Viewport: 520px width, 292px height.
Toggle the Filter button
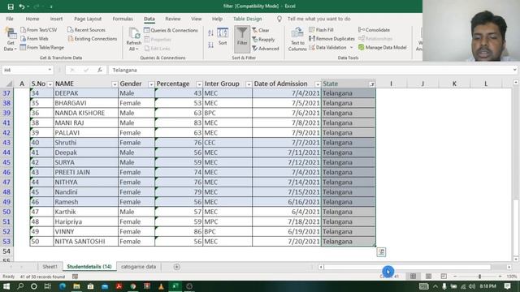(x=242, y=39)
